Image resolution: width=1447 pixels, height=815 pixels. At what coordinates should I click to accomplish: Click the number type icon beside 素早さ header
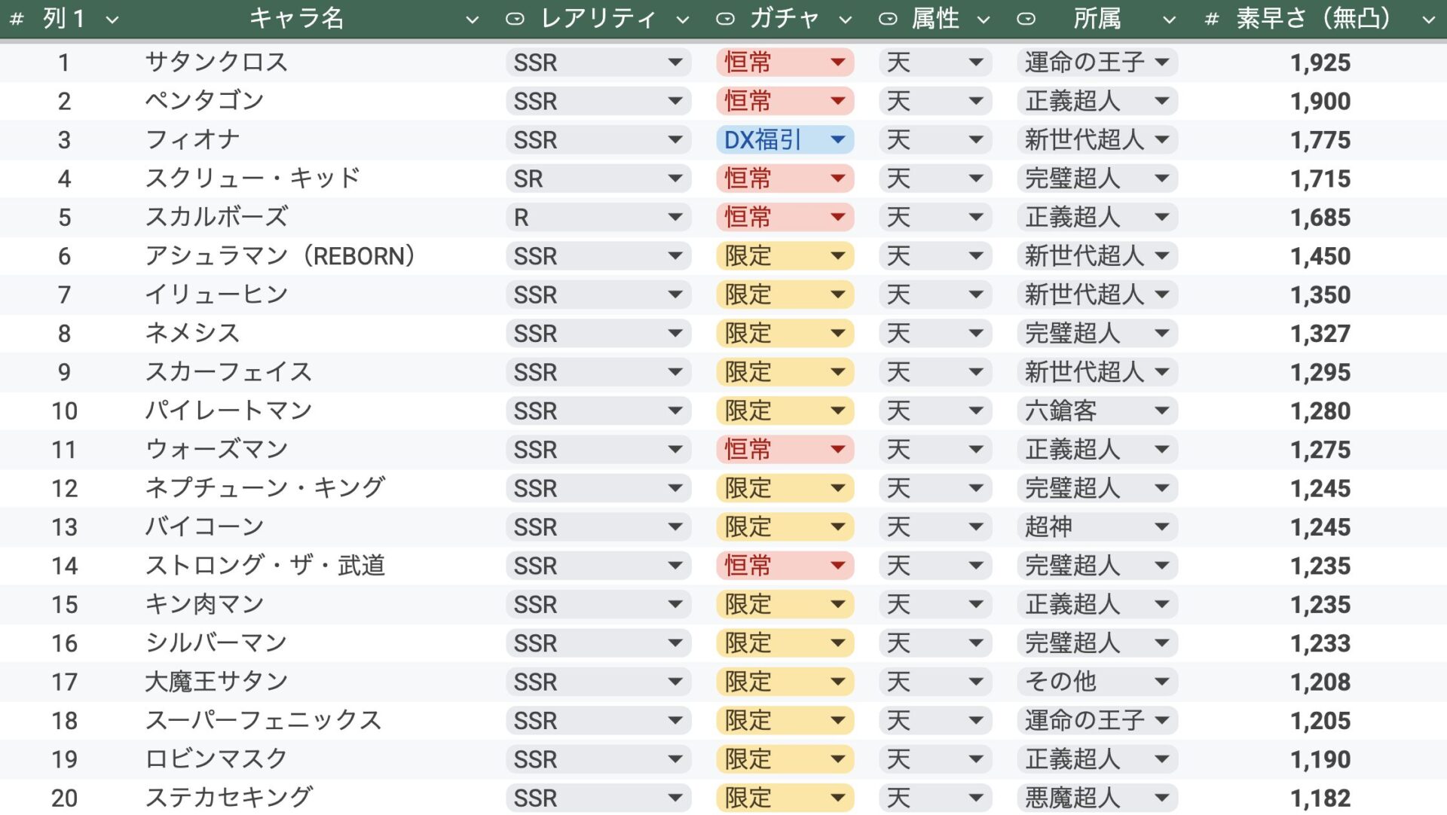click(1212, 20)
